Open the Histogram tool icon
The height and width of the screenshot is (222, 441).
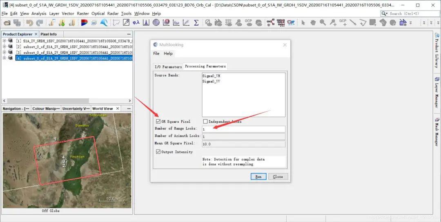[x=146, y=23]
